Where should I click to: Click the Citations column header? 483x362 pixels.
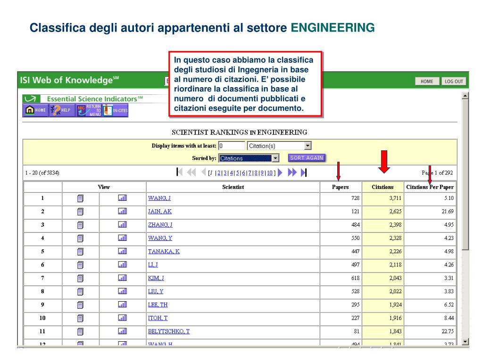(383, 187)
